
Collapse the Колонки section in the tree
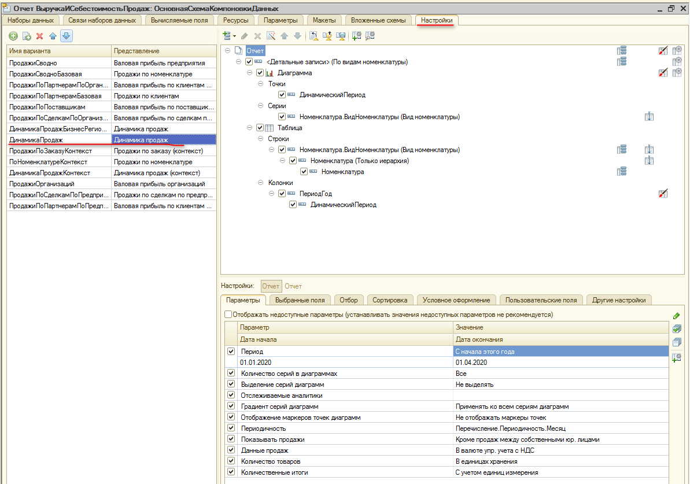click(x=261, y=183)
